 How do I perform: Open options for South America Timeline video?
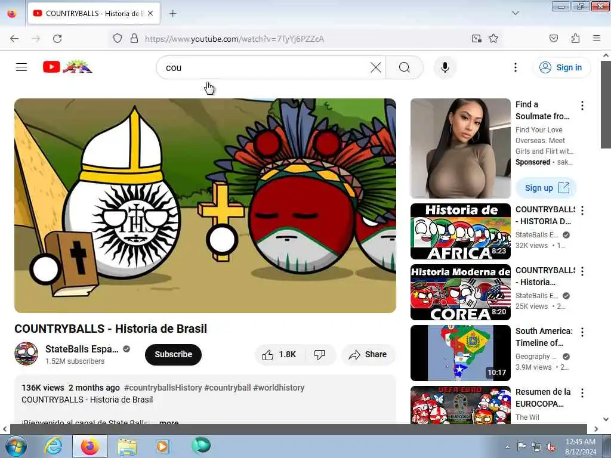[x=582, y=332]
